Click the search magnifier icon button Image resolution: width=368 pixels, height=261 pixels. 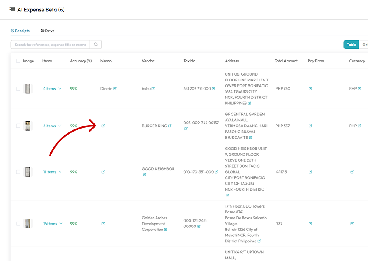pyautogui.click(x=96, y=45)
